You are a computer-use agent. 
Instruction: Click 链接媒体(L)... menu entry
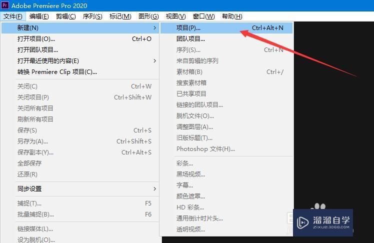click(80, 228)
